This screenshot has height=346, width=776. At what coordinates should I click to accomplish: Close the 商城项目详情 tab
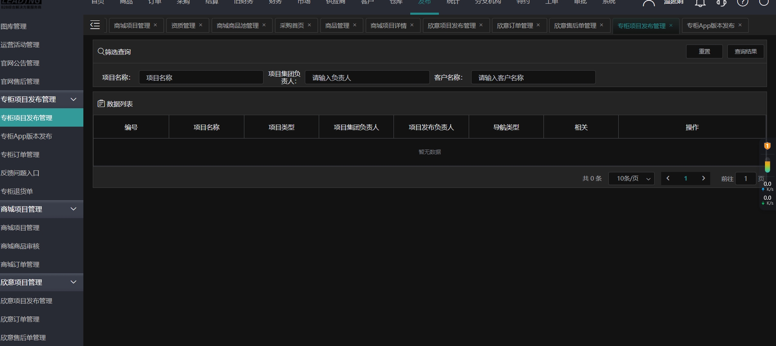[412, 25]
